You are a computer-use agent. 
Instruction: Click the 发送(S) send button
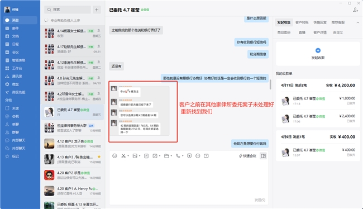tap(260, 200)
